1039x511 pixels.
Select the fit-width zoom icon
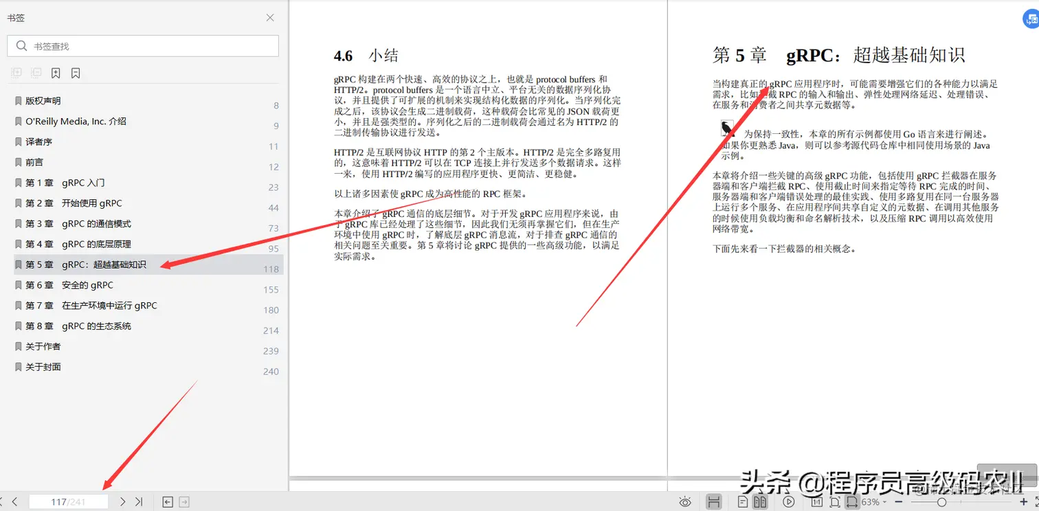tap(851, 502)
